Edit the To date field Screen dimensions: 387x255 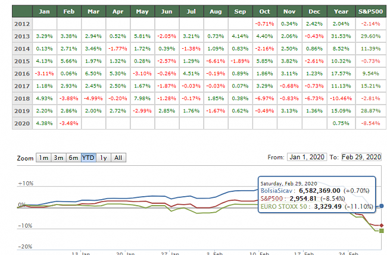click(361, 157)
